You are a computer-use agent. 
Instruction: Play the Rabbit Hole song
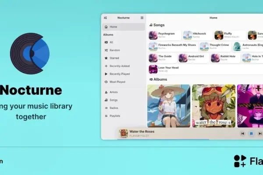tap(225, 58)
